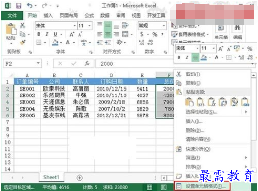Increase font size with larger A icon

pos(72,35)
